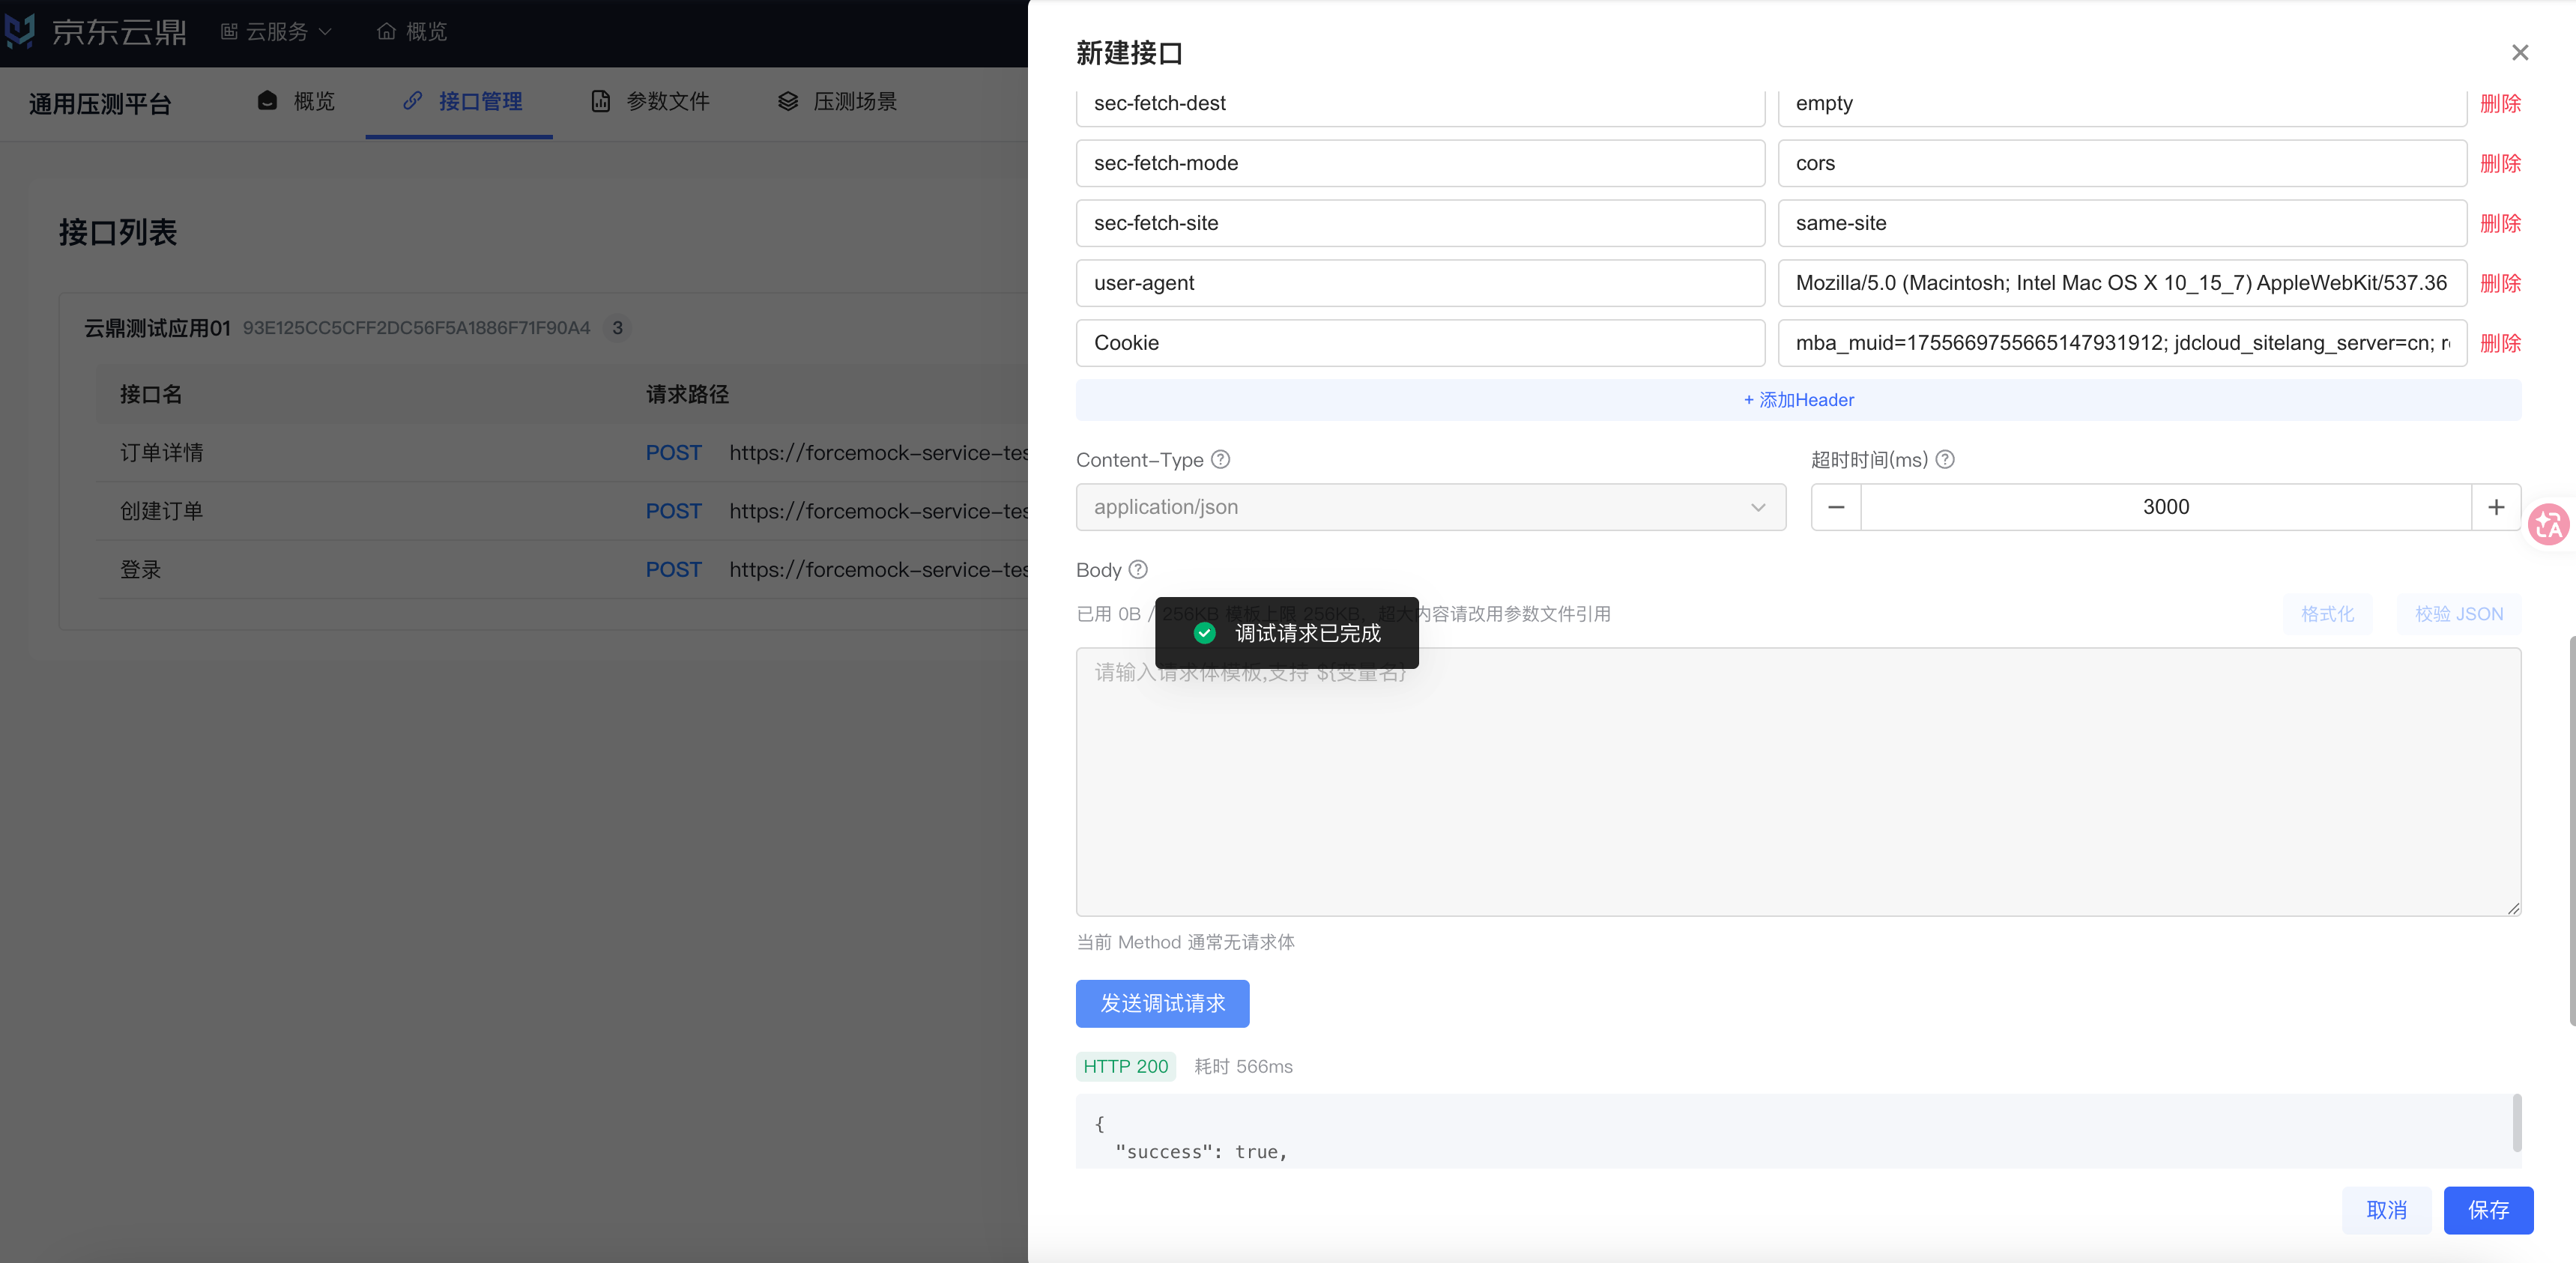Select the 订单详情 interface row
The height and width of the screenshot is (1263, 2576).
(x=562, y=453)
